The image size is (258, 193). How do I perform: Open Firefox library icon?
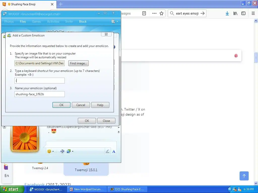[x=235, y=14]
